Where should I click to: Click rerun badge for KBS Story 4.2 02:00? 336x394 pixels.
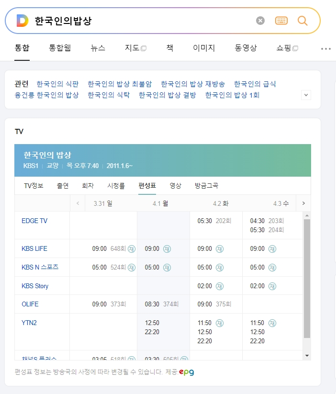220,286
